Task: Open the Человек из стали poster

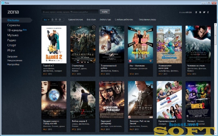Action: (198, 44)
